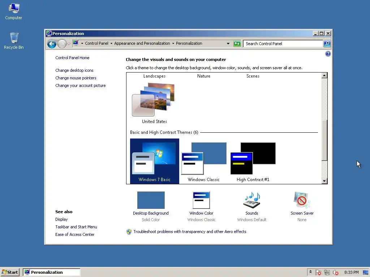Open Taskbar and Start Menu link
This screenshot has width=370, height=277.
point(76,227)
